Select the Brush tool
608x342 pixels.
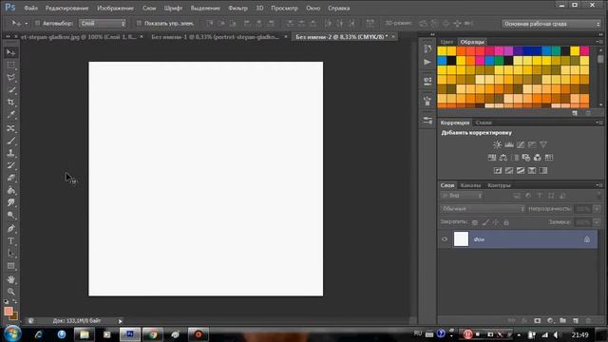tap(10, 141)
